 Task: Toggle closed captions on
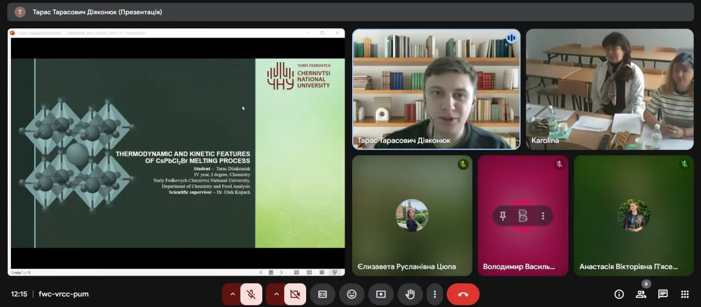click(x=323, y=294)
